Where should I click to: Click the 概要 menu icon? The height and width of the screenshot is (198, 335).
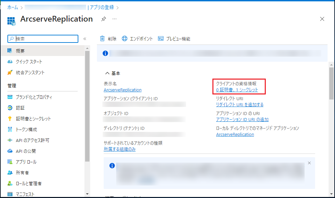(x=9, y=51)
